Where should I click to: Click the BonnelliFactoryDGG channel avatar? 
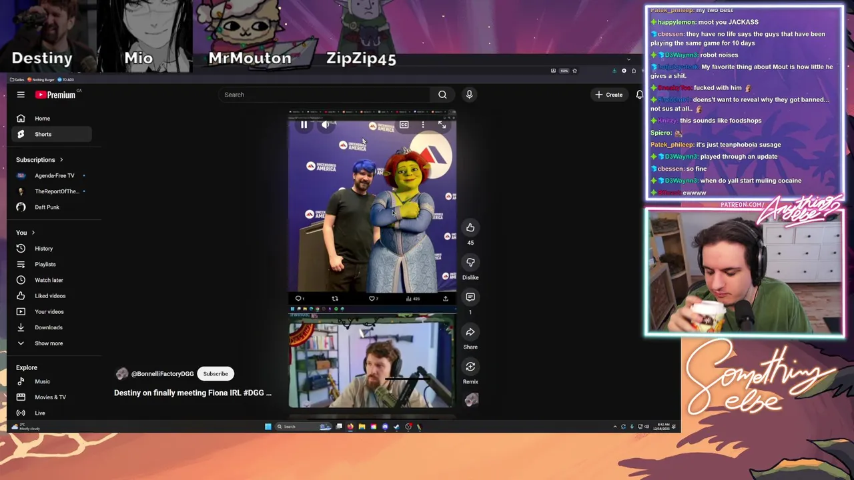coord(121,374)
